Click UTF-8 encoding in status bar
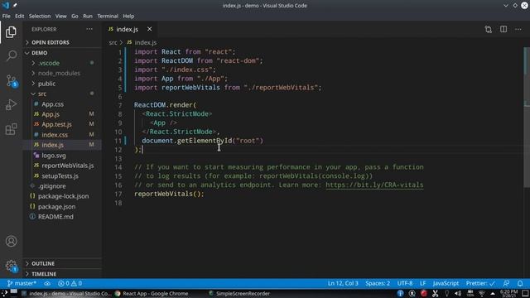 point(405,283)
